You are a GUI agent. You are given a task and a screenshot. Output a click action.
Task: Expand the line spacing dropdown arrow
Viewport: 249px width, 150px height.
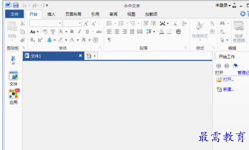point(154,32)
